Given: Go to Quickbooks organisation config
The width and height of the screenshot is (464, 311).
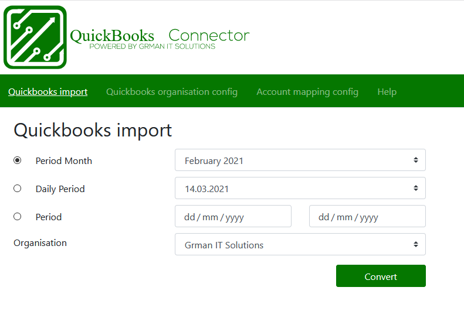Looking at the screenshot, I should coord(172,92).
